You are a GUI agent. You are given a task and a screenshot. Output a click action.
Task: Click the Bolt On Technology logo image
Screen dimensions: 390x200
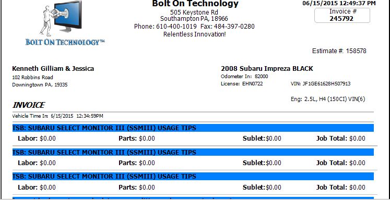65,23
